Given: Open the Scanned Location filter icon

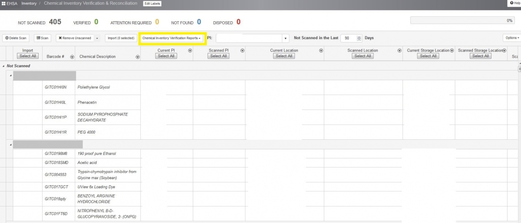Looking at the screenshot, I should 399,51.
